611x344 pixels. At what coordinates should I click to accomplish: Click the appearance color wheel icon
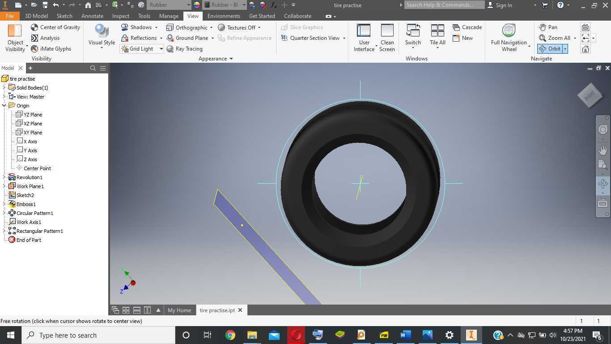pyautogui.click(x=197, y=5)
